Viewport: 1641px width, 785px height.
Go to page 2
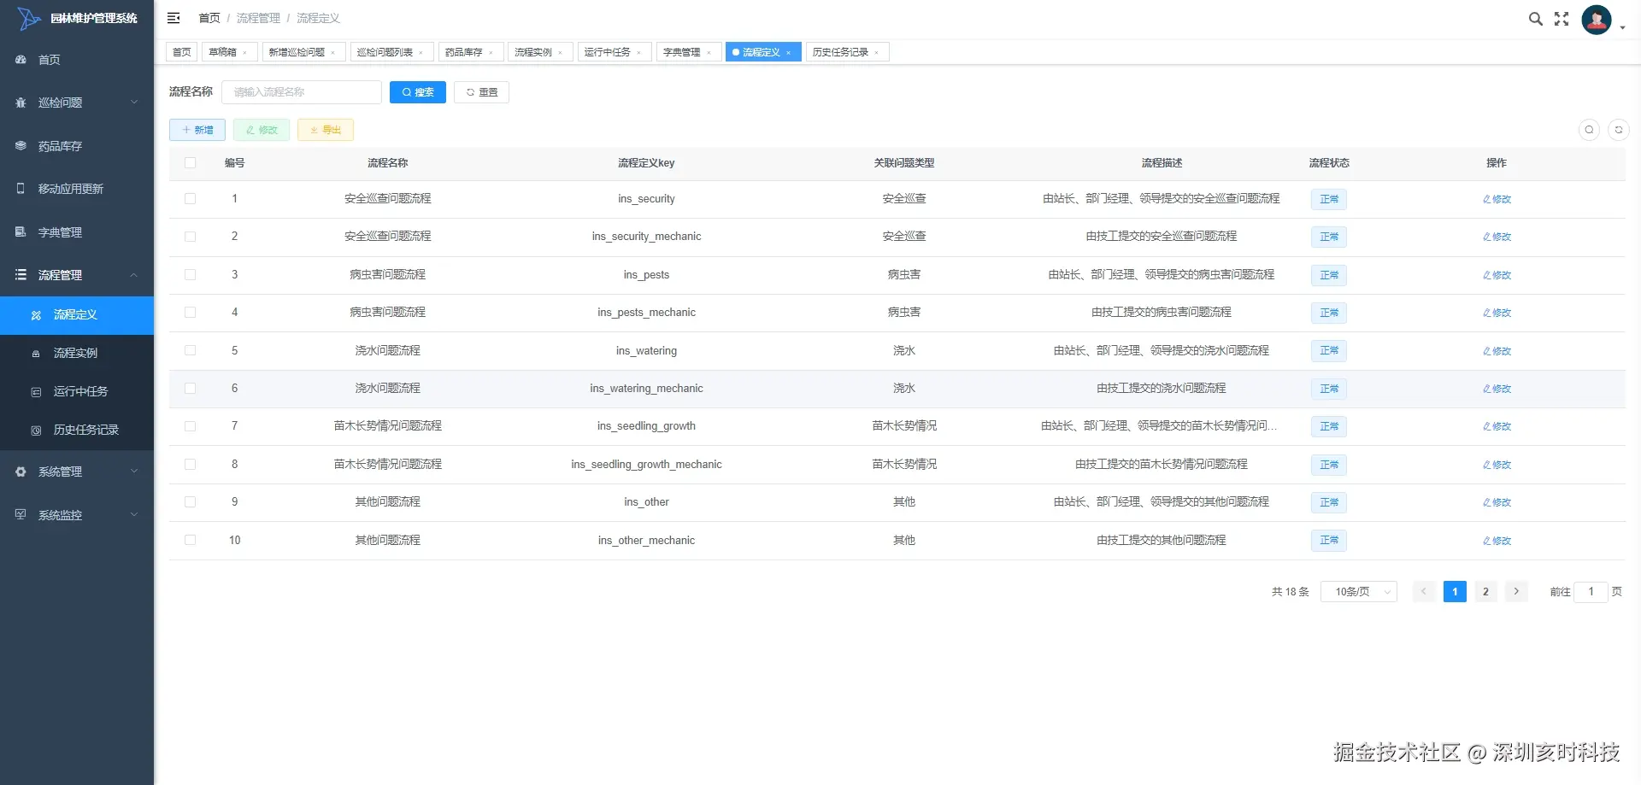tap(1485, 591)
